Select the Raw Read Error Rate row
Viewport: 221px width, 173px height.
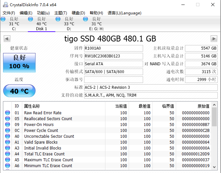pyautogui.click(x=107, y=113)
